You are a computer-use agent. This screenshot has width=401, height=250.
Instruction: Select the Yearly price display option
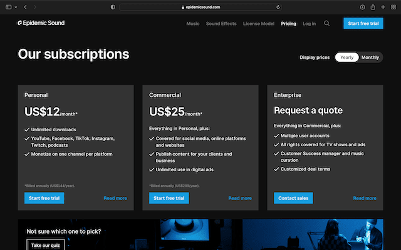[x=346, y=57]
